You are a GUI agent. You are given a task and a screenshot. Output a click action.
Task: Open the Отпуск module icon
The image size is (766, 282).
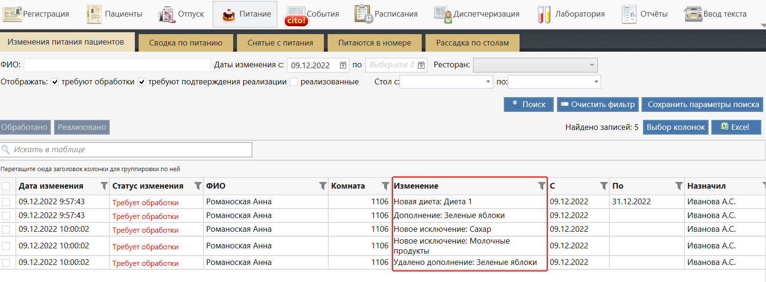tap(167, 14)
